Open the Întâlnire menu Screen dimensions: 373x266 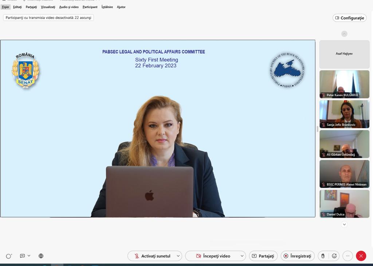click(107, 7)
